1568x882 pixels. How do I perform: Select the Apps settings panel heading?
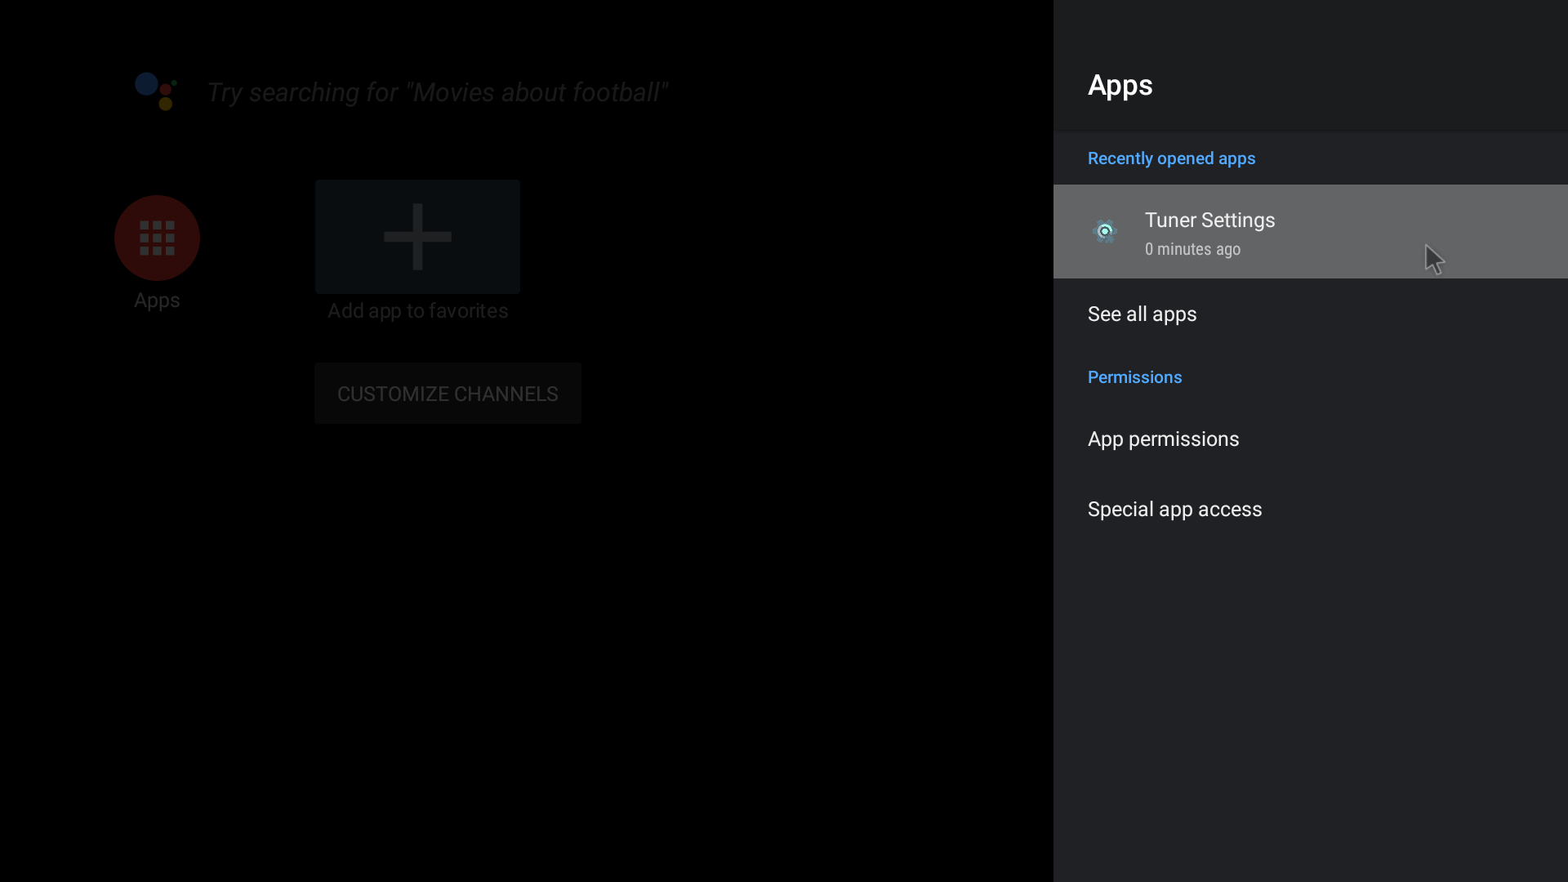click(1120, 86)
